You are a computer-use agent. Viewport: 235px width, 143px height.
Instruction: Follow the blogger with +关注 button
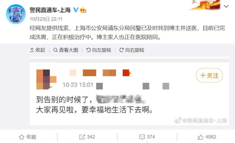click(x=209, y=75)
